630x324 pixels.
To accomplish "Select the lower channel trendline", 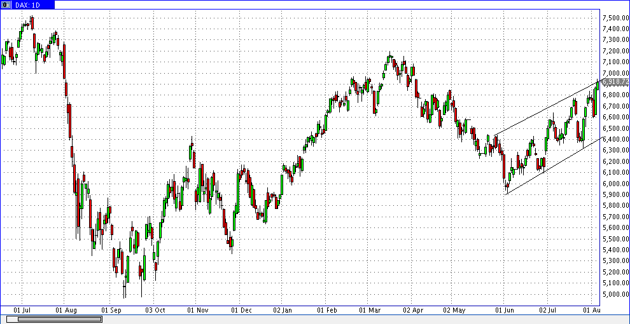I will click(x=554, y=165).
